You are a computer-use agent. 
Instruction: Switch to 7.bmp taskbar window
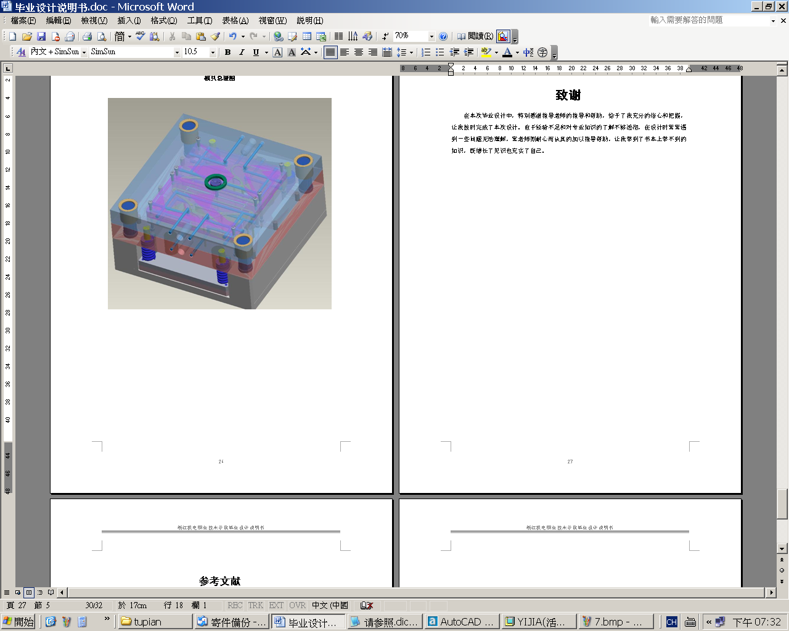(x=616, y=622)
